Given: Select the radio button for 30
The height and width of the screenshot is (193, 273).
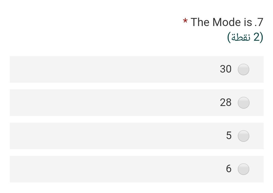Looking at the screenshot, I should (x=243, y=69).
